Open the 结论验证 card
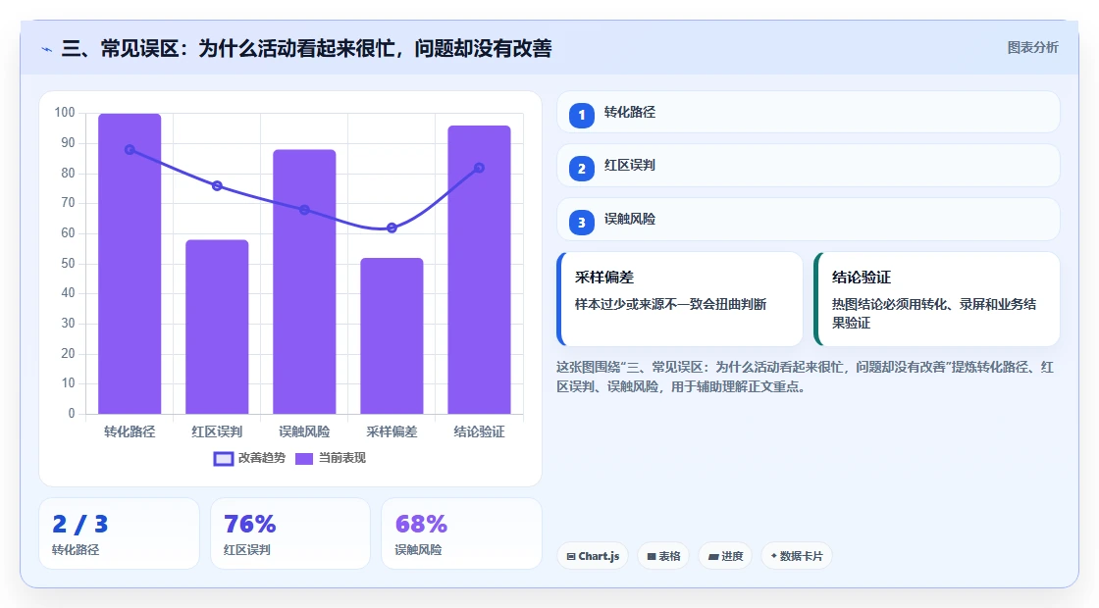 [x=936, y=299]
